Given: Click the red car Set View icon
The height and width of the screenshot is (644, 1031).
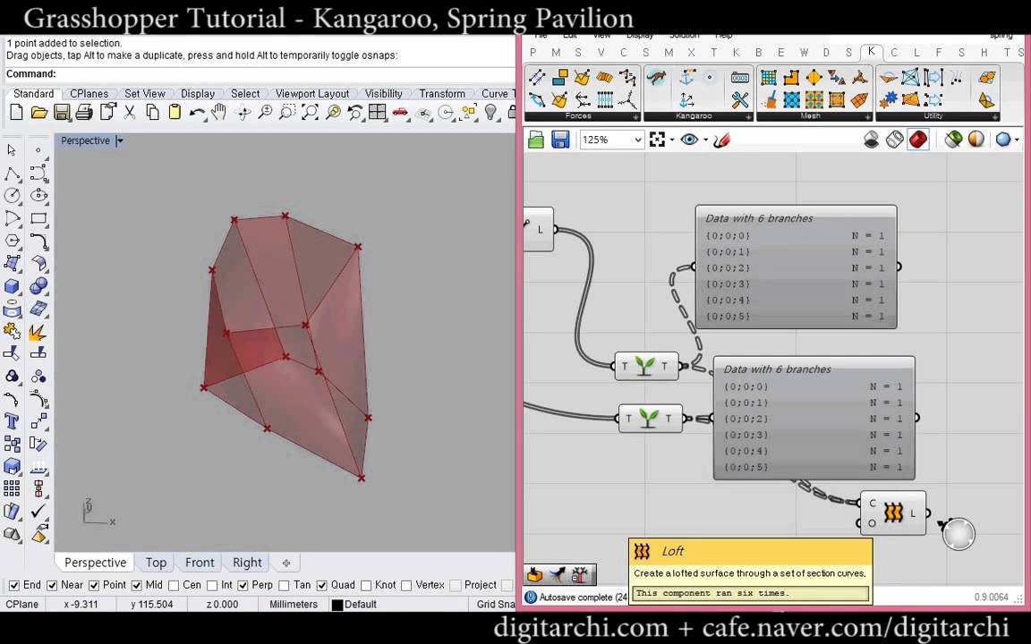Looking at the screenshot, I should click(400, 113).
